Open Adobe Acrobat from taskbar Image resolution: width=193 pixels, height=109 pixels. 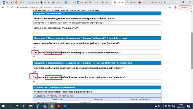click(58, 106)
